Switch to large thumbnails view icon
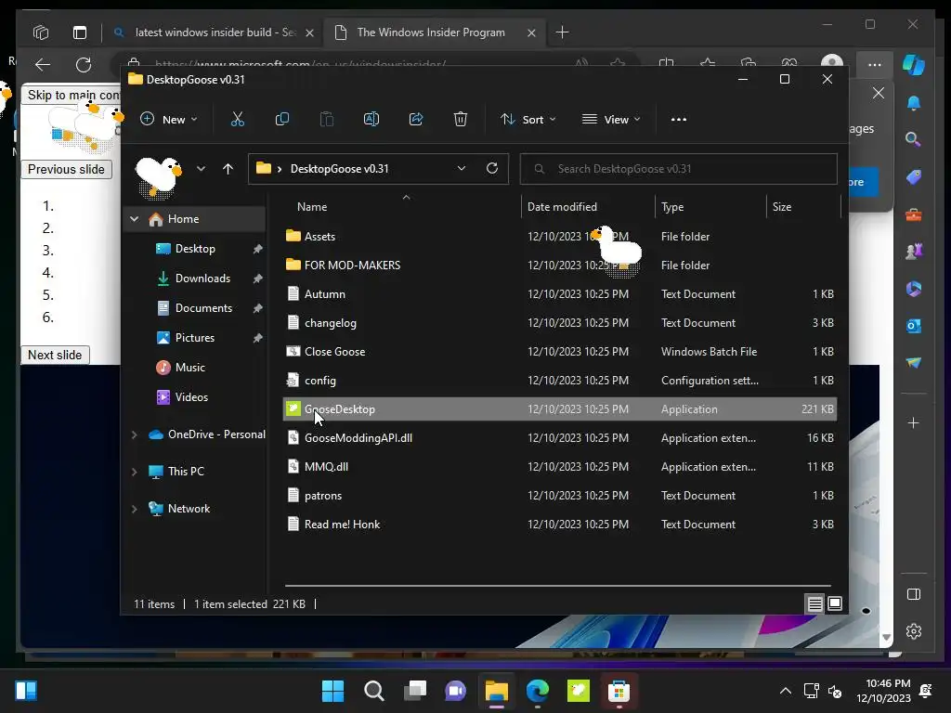 click(835, 603)
